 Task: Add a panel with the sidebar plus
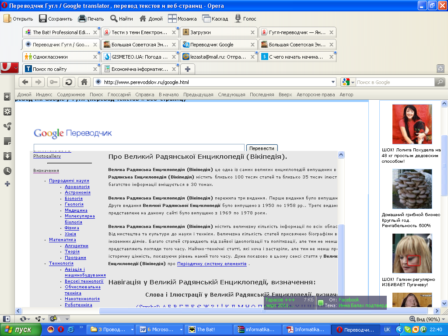[x=7, y=184]
